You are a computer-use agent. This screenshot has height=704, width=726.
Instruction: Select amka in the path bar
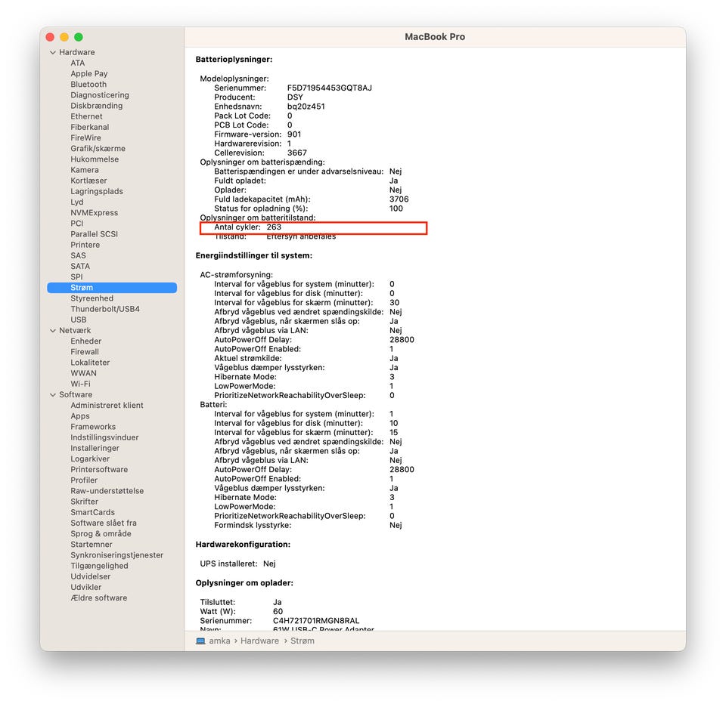(x=219, y=641)
